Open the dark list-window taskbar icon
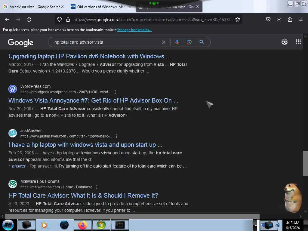This screenshot has width=308, height=231. click(120, 225)
